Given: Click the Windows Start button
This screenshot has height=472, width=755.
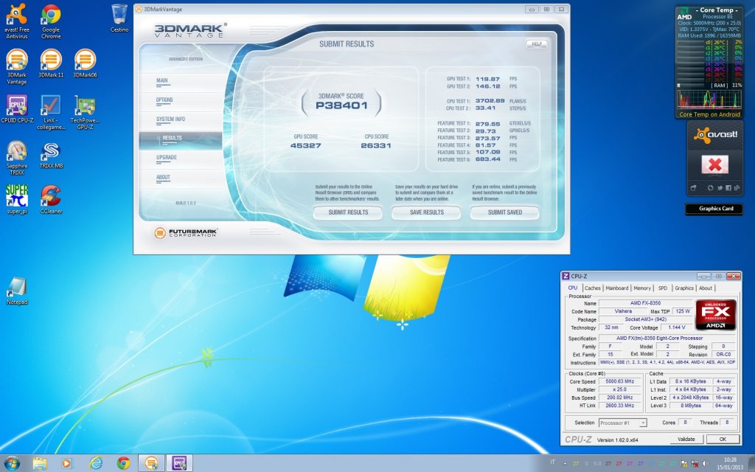Looking at the screenshot, I should click(x=12, y=463).
